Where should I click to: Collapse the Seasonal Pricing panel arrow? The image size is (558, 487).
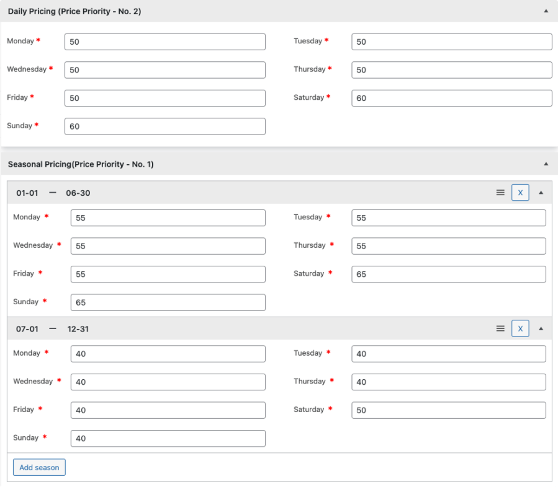pos(546,164)
